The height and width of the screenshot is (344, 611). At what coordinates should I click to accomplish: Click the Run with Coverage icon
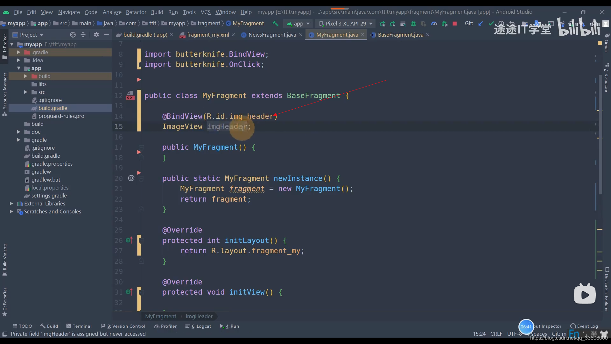[x=423, y=24]
